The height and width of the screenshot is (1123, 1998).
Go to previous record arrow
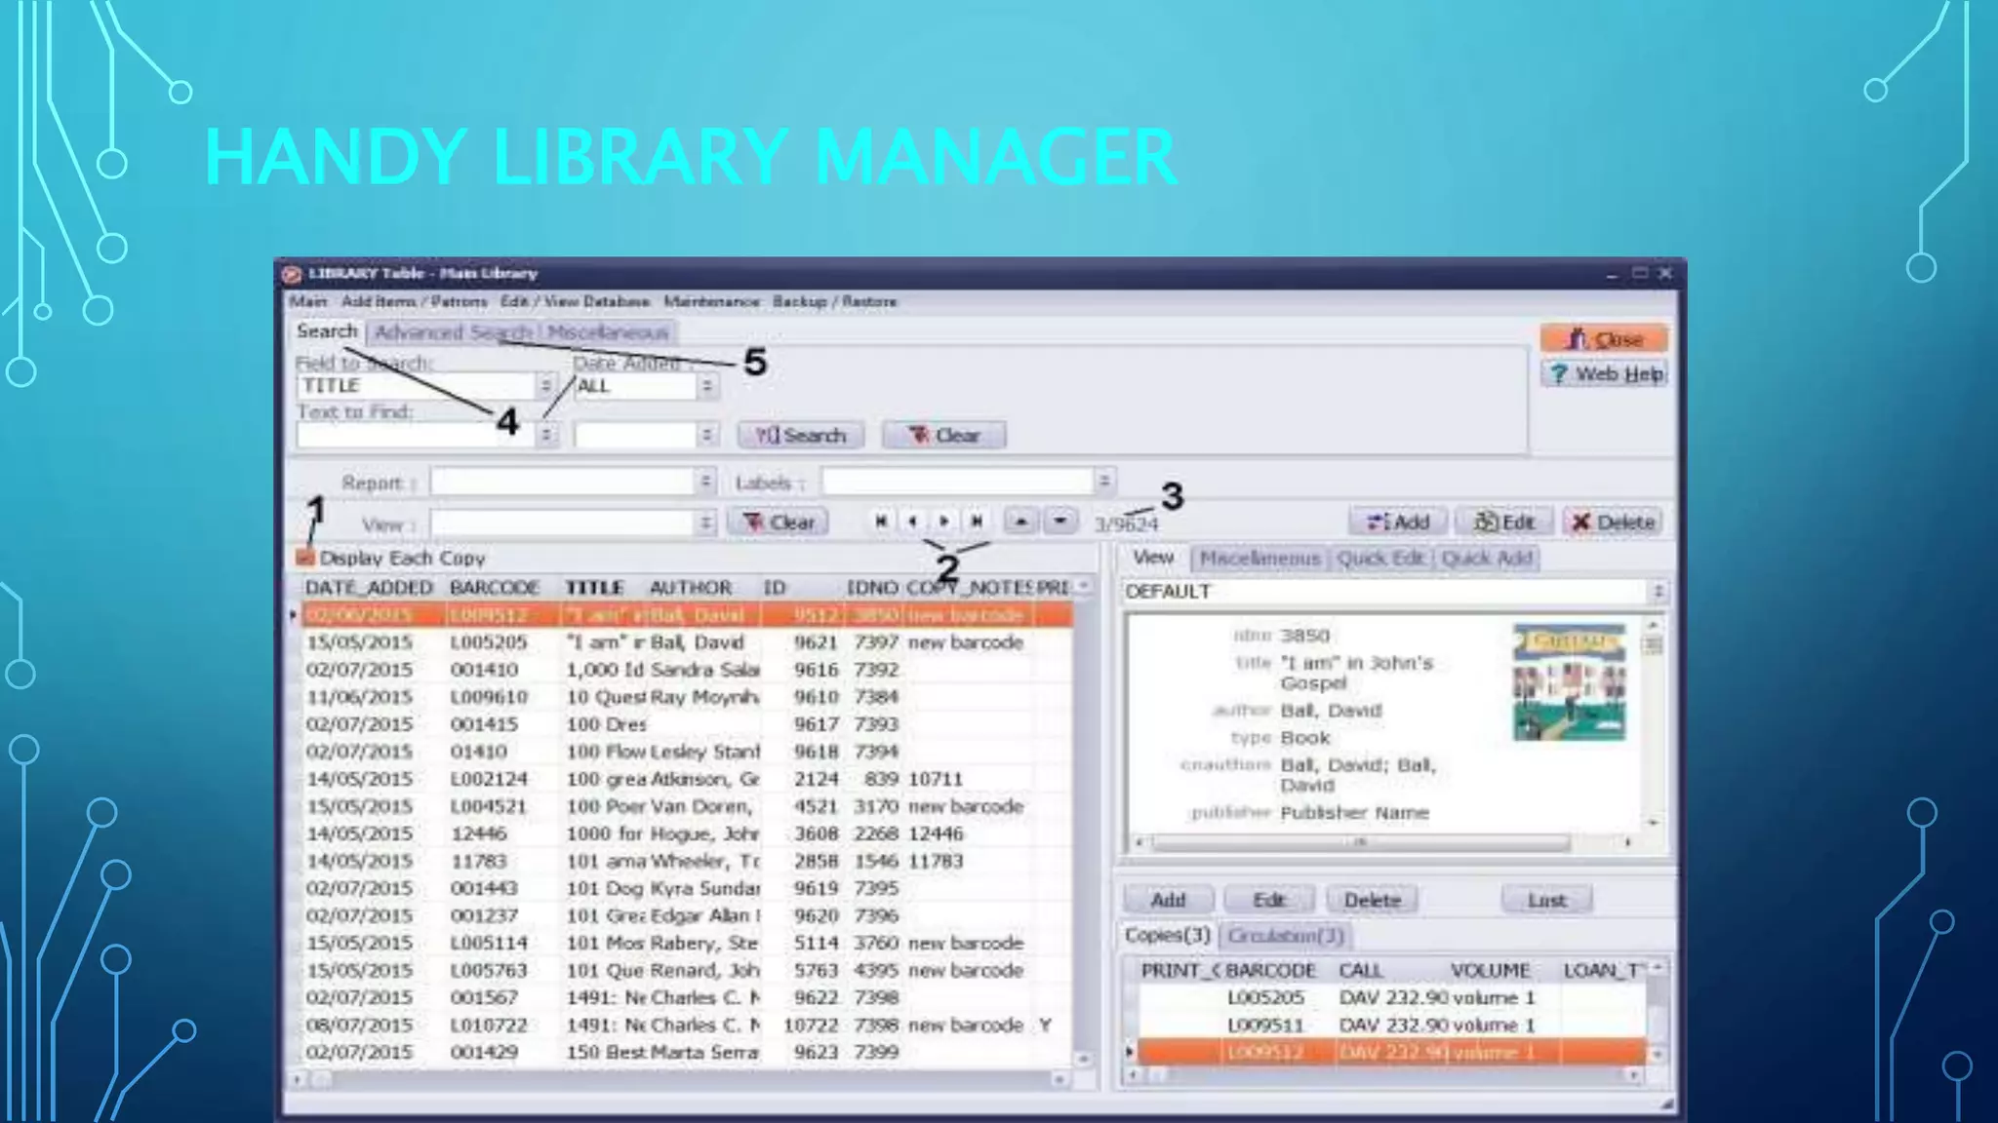(x=913, y=522)
